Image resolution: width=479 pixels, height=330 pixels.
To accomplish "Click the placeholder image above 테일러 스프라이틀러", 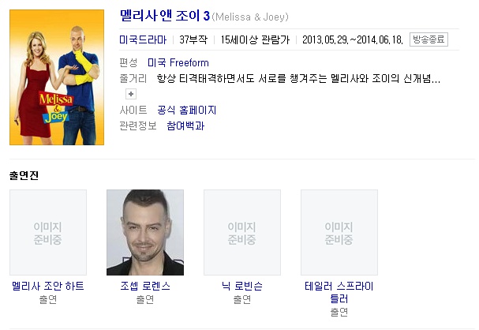I will point(339,233).
